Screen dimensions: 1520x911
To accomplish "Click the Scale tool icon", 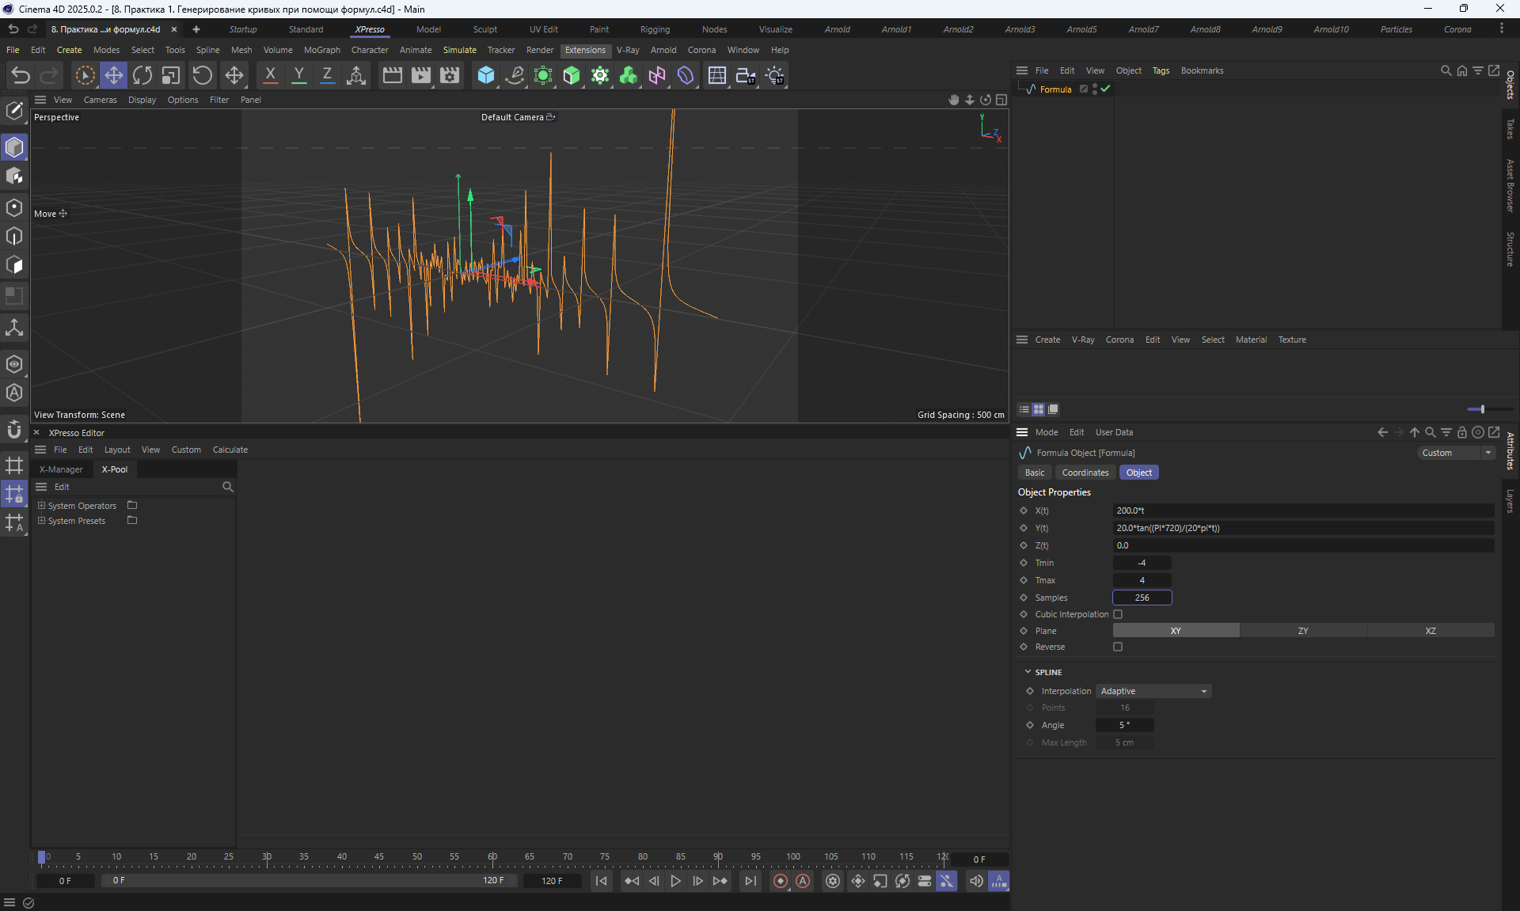I will tap(171, 75).
